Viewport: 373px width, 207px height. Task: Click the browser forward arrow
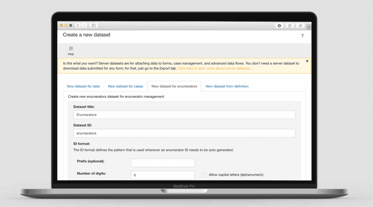coord(84,25)
